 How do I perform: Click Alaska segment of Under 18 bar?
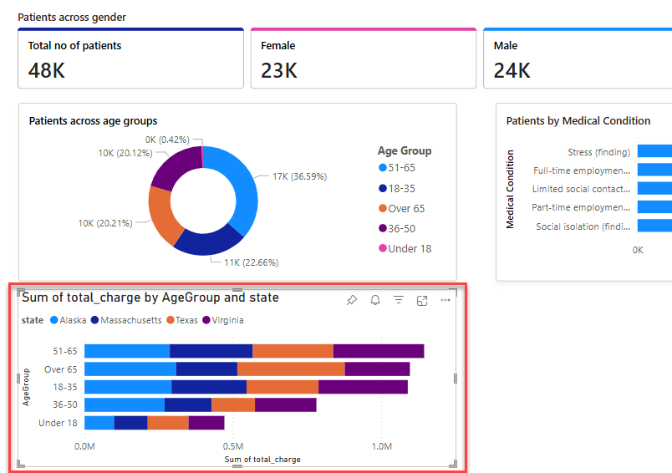coord(99,423)
